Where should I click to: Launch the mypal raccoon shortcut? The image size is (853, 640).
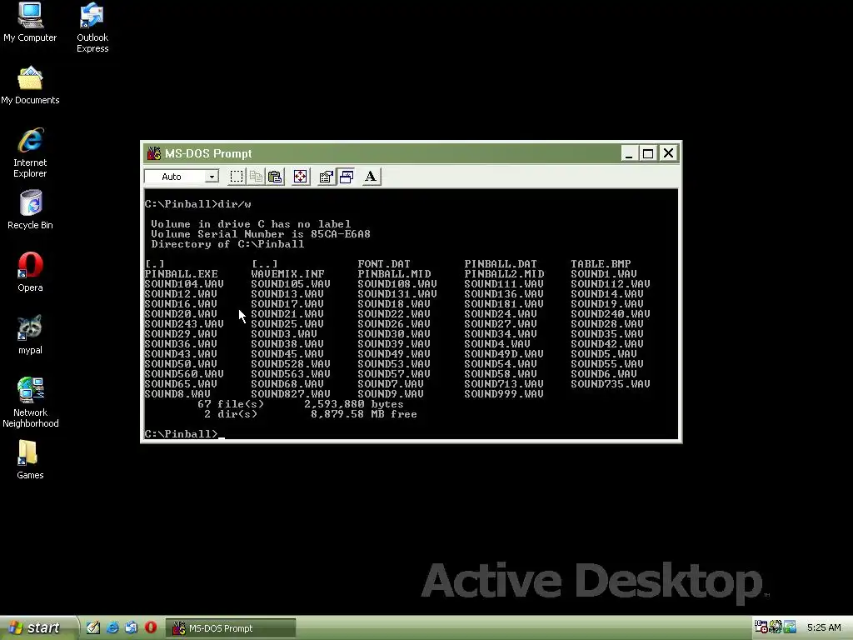30,335
